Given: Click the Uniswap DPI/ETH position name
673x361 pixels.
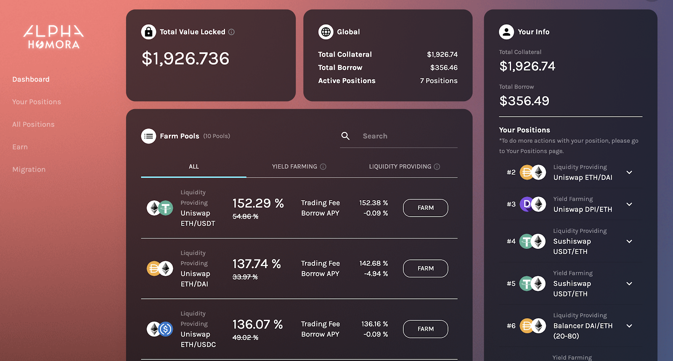Looking at the screenshot, I should click(583, 209).
